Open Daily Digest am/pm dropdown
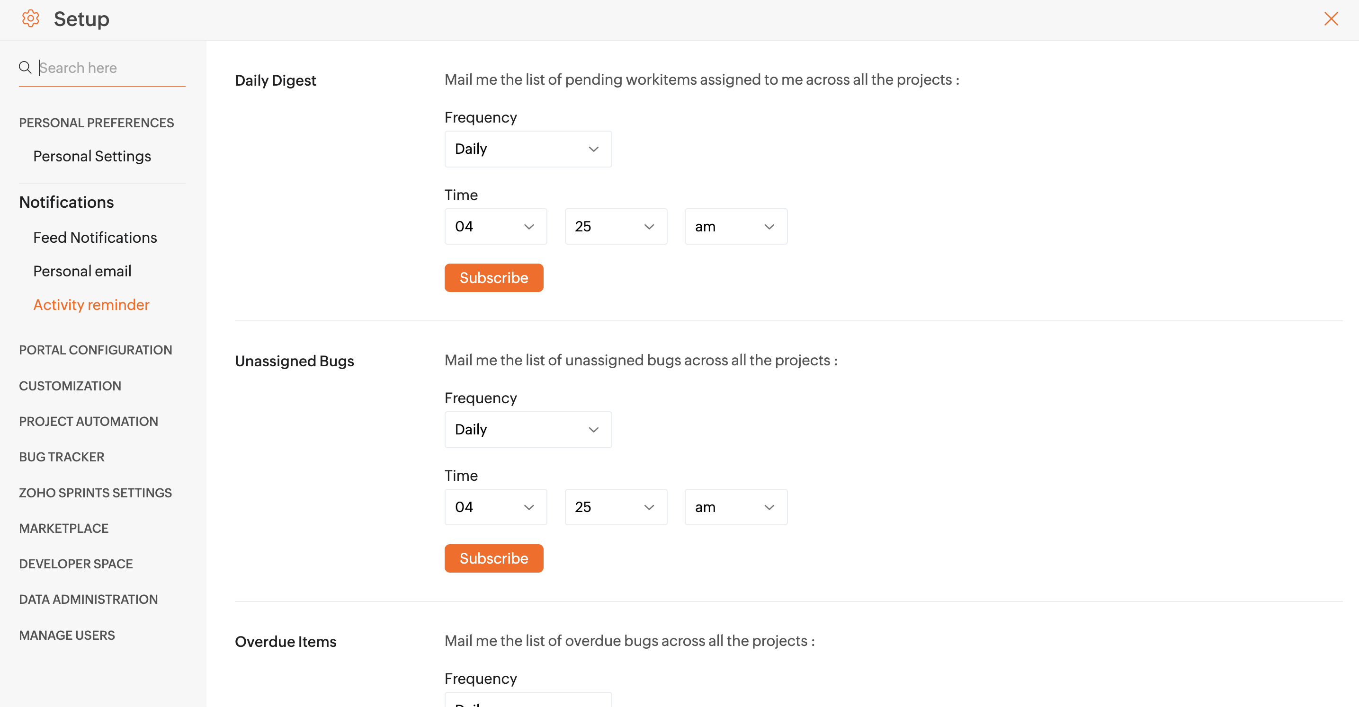This screenshot has width=1359, height=707. (735, 227)
